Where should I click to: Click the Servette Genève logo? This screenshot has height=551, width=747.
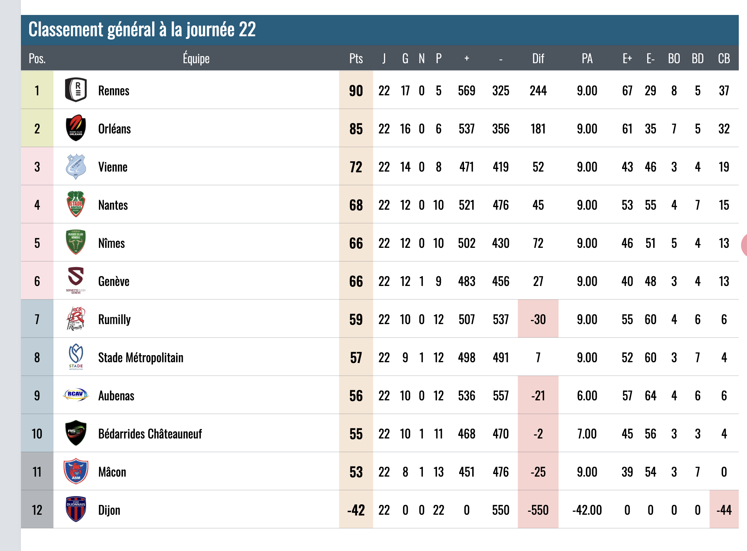76,281
